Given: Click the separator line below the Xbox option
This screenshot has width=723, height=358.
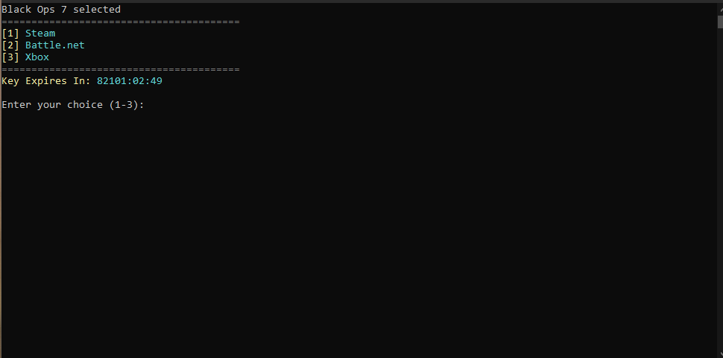Looking at the screenshot, I should pyautogui.click(x=121, y=69).
